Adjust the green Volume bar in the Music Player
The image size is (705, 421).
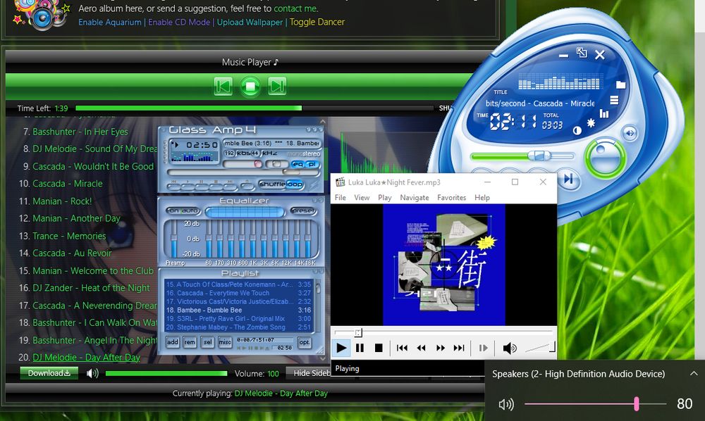tap(166, 373)
